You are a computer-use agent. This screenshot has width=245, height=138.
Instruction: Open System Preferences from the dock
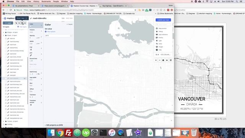click(95, 133)
